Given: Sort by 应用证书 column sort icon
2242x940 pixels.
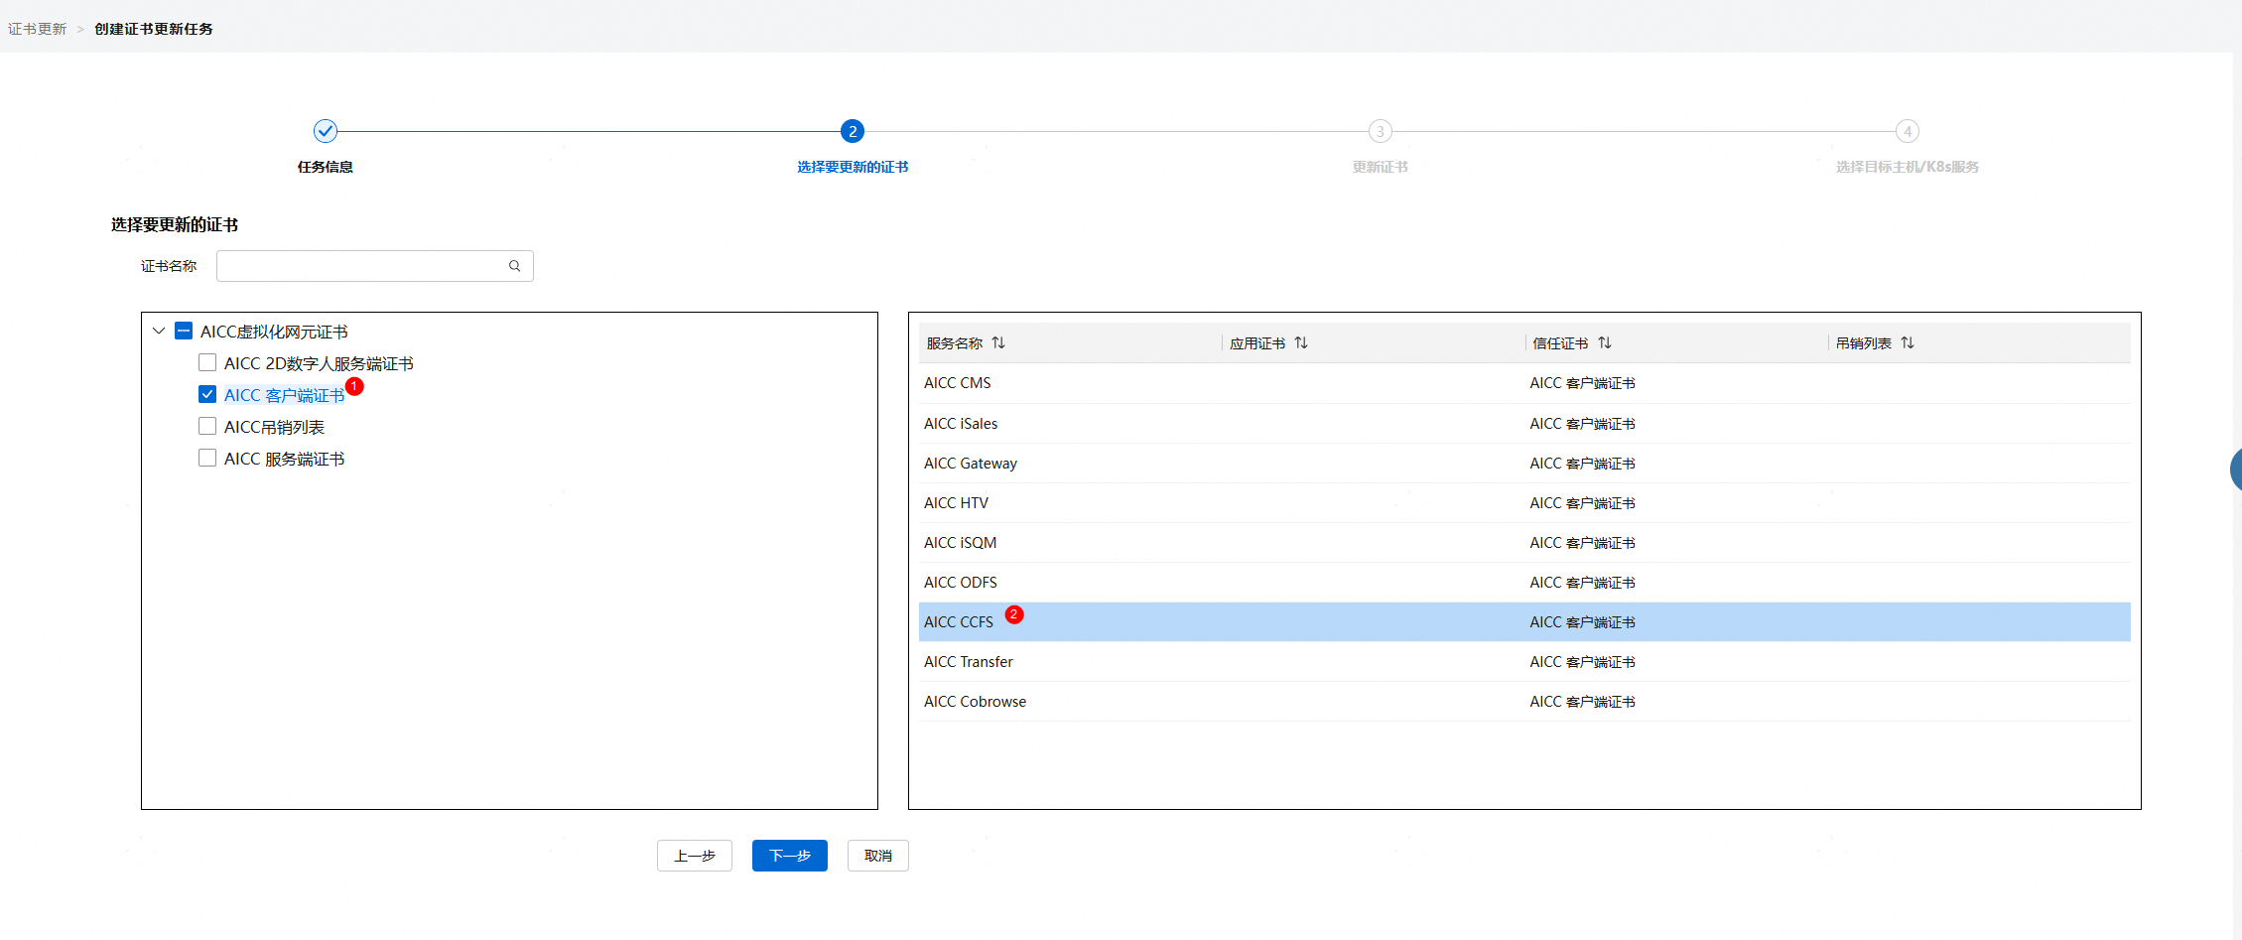Looking at the screenshot, I should [1301, 342].
